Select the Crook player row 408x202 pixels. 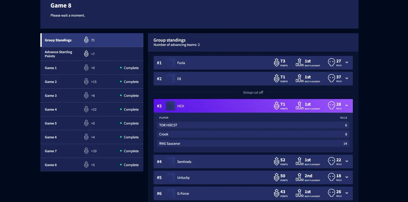click(253, 134)
